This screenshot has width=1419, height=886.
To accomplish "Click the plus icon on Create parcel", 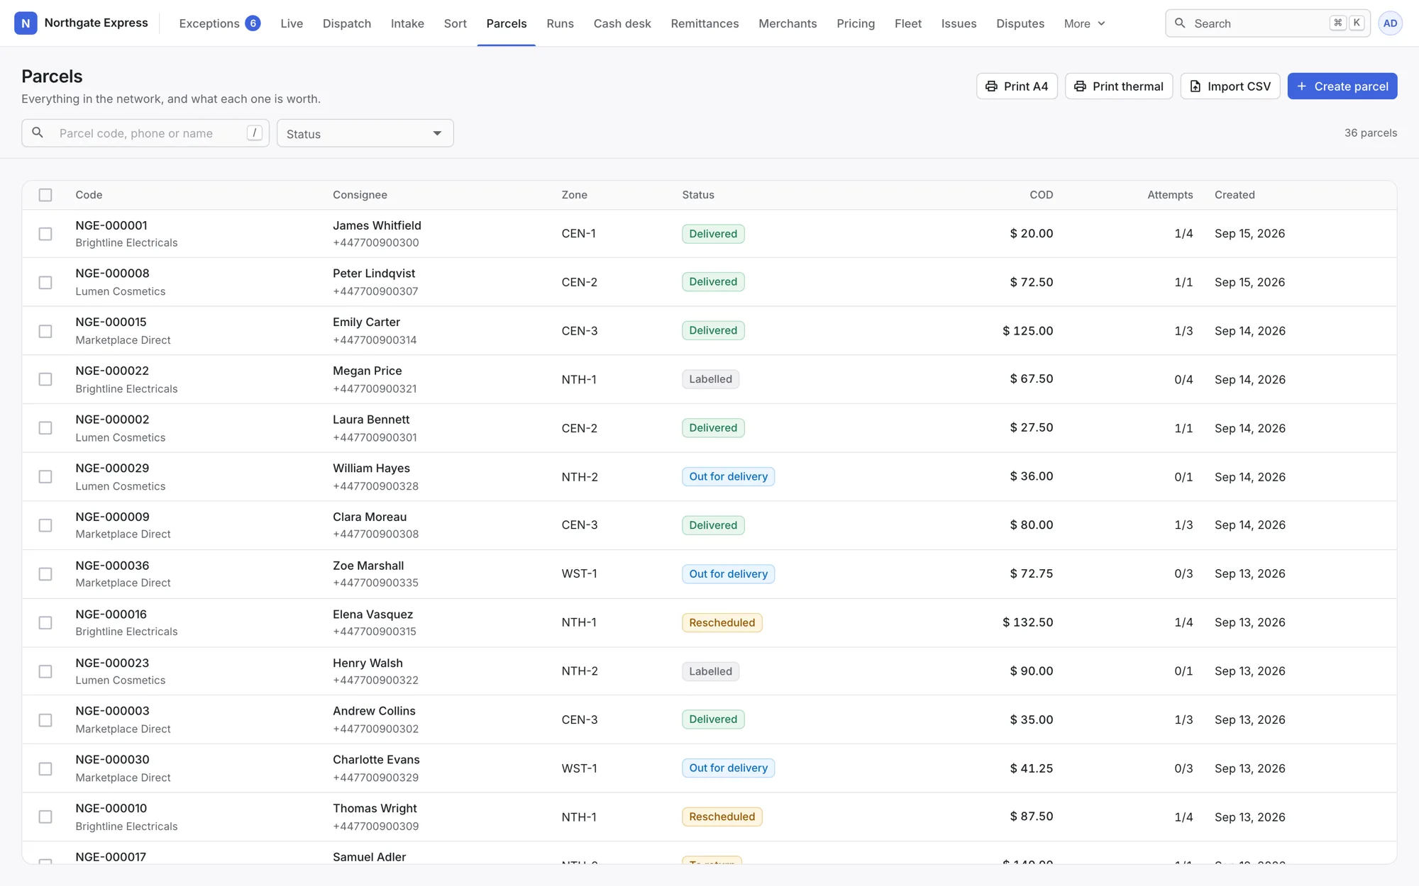I will click(1302, 86).
